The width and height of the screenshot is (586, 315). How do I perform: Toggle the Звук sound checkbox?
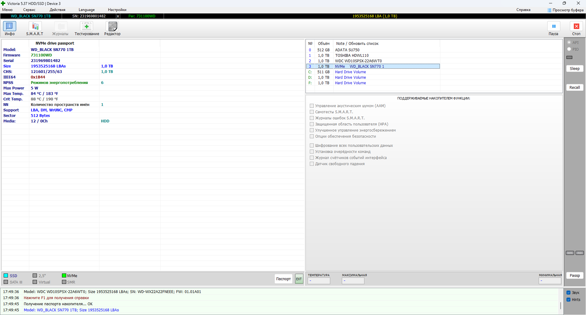pos(569,293)
